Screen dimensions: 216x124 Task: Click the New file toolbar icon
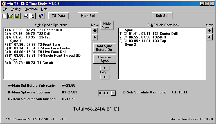click(4, 16)
